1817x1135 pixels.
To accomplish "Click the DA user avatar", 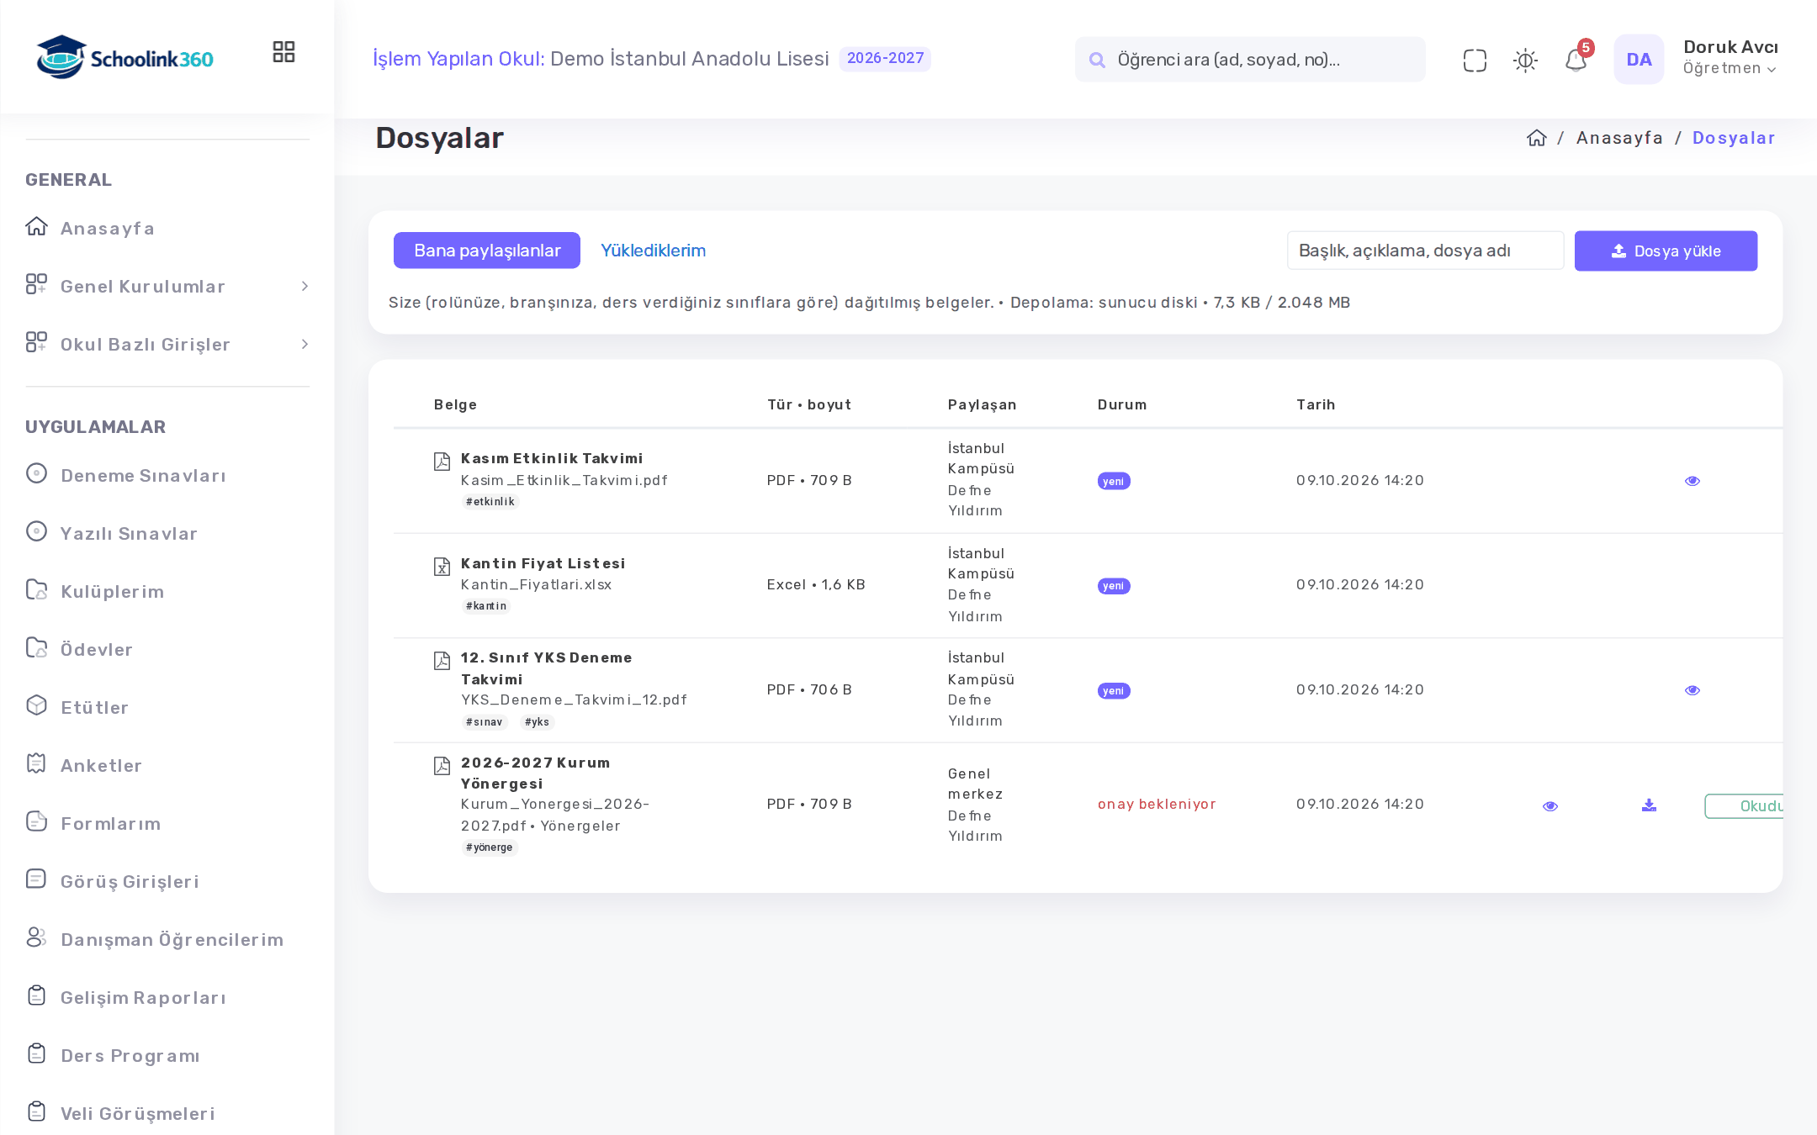I will pyautogui.click(x=1639, y=59).
